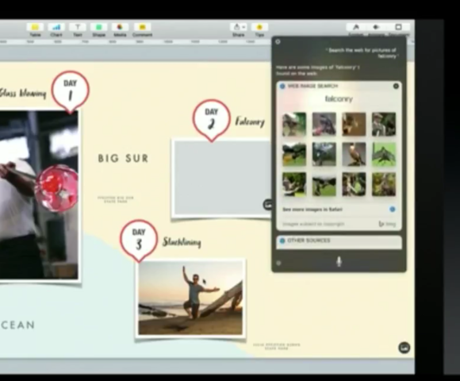460x381 pixels.
Task: Click the Bing logo in Siri results
Action: tap(387, 224)
